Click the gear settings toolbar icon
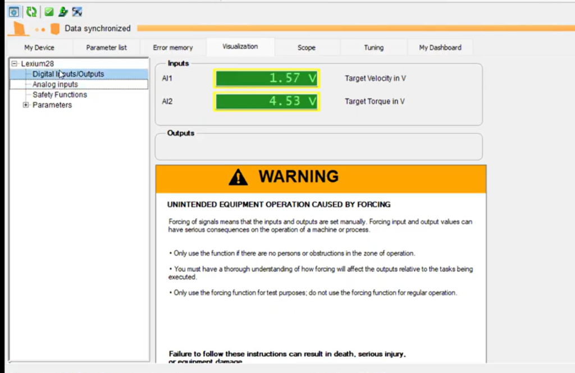The height and width of the screenshot is (373, 575). tap(14, 11)
